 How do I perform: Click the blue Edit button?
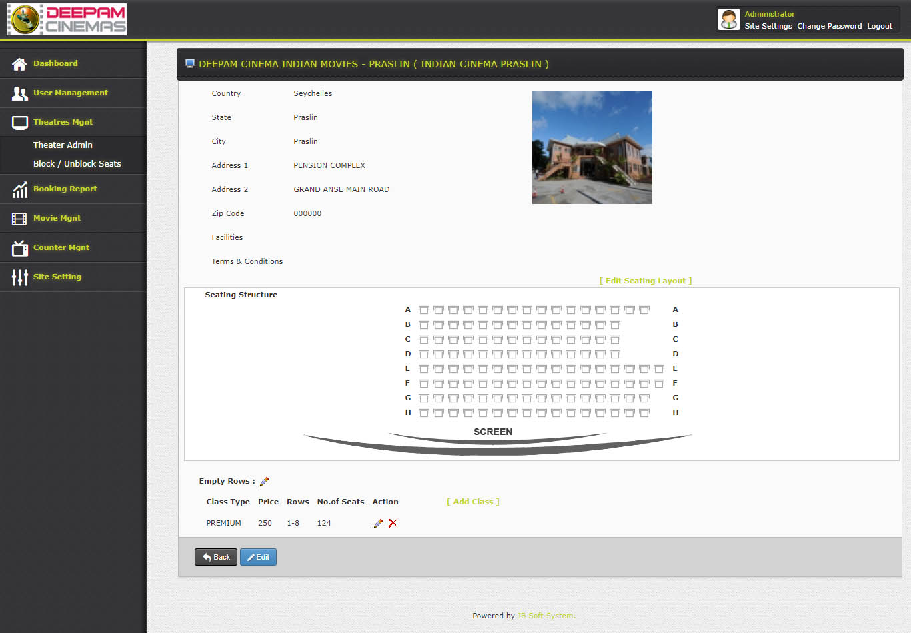point(258,557)
